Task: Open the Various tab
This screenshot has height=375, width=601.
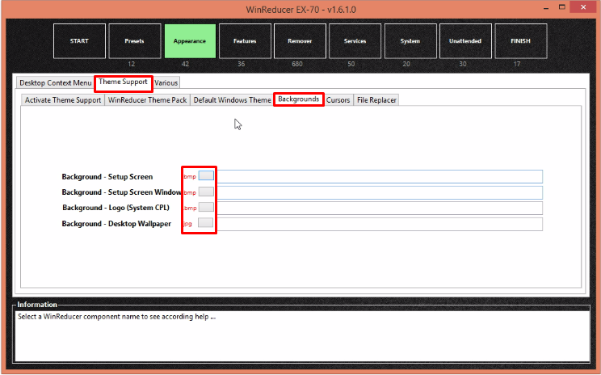Action: 166,82
